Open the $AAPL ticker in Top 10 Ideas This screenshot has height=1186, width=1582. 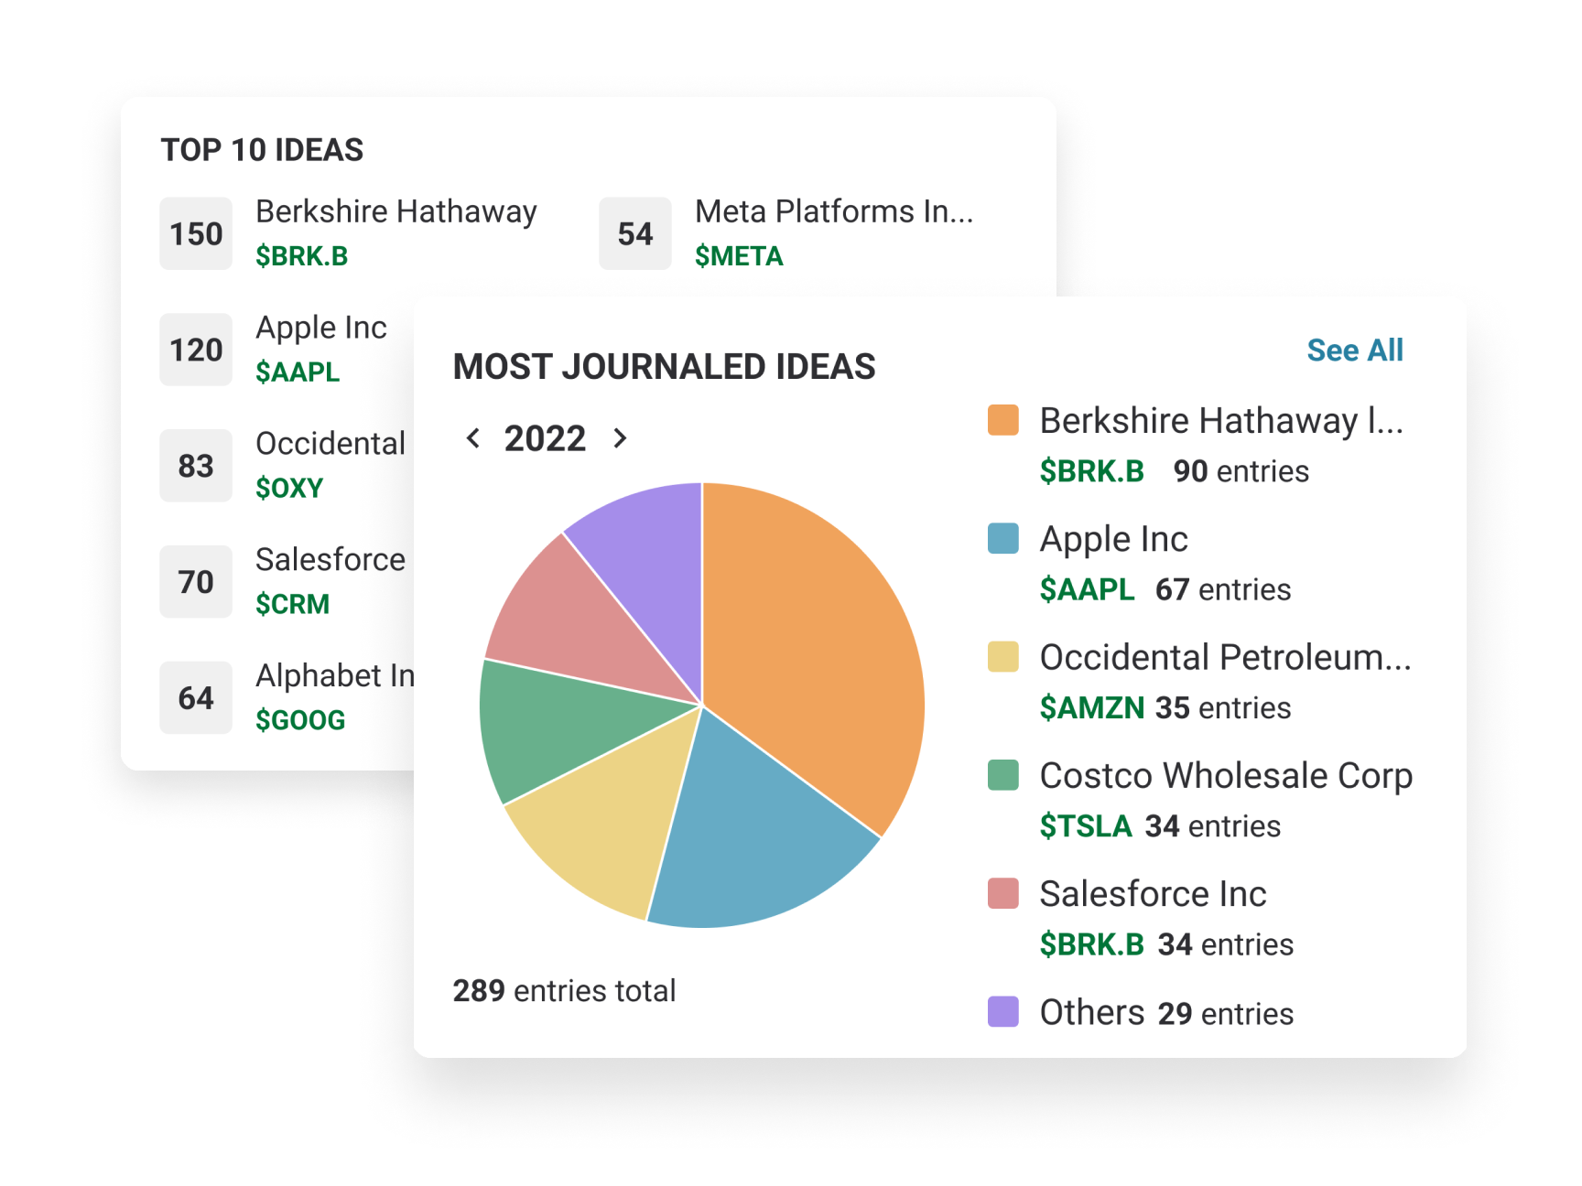(298, 372)
